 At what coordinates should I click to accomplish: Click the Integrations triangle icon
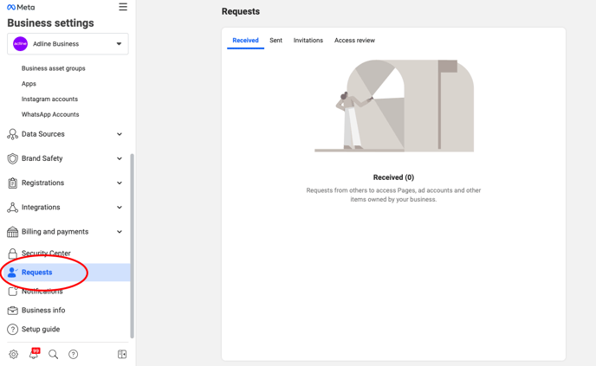(x=12, y=208)
